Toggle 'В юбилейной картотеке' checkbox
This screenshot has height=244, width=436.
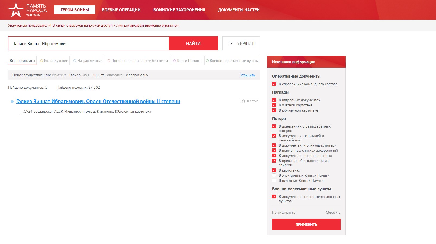click(x=274, y=110)
